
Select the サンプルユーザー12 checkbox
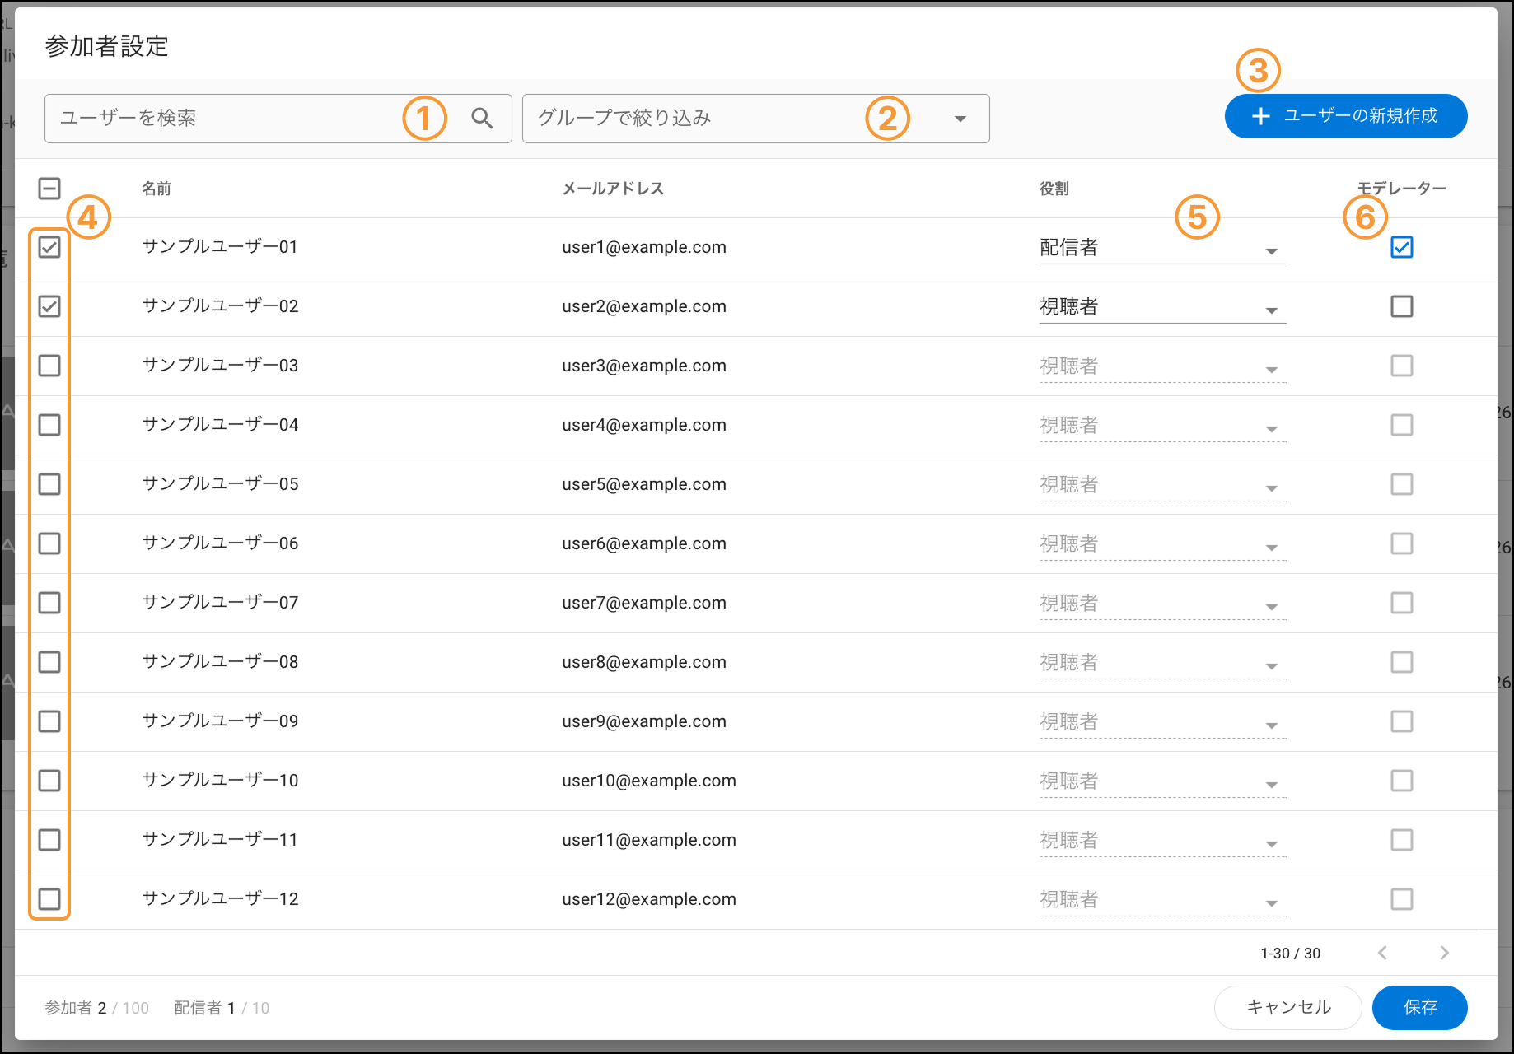pos(49,899)
